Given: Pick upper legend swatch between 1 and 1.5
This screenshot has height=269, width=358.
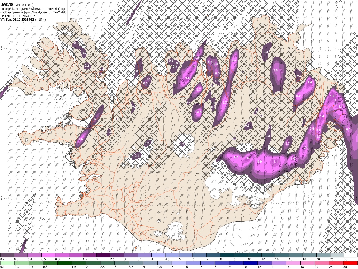Looking at the screenshot, I should tap(76, 255).
